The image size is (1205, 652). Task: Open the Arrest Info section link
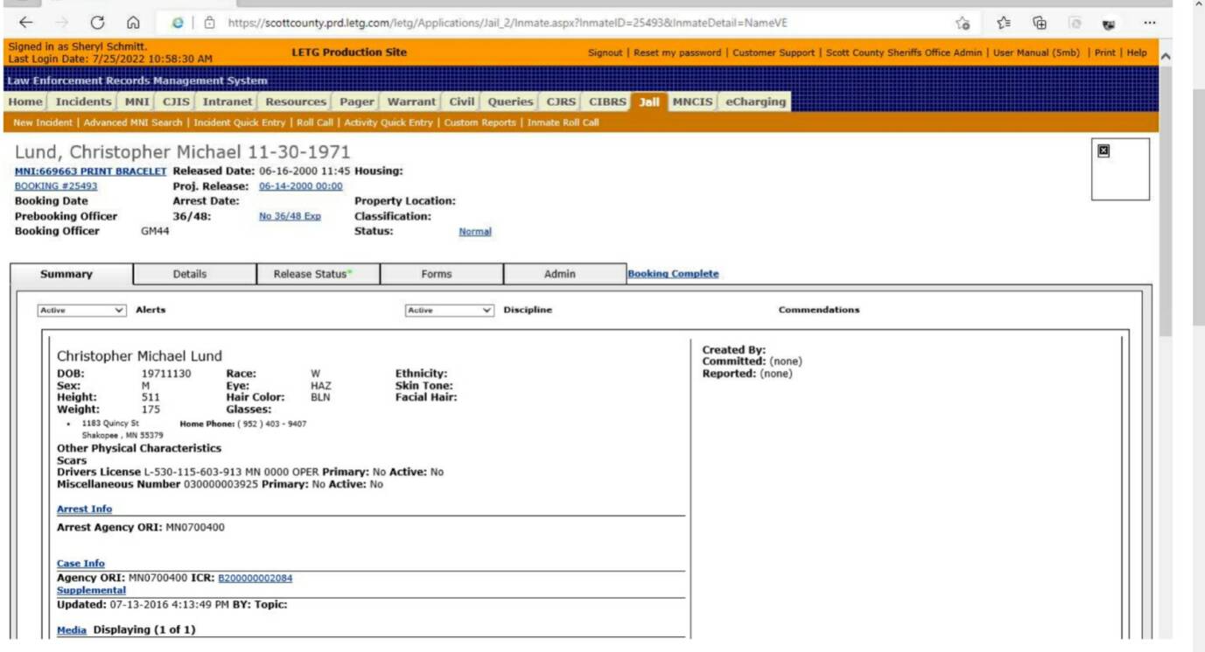(x=85, y=508)
